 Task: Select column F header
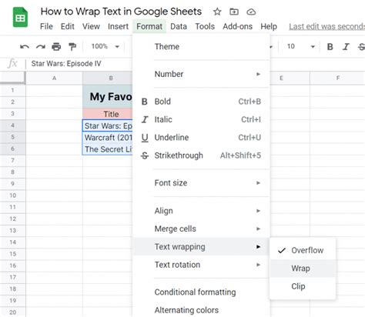coord(337,78)
